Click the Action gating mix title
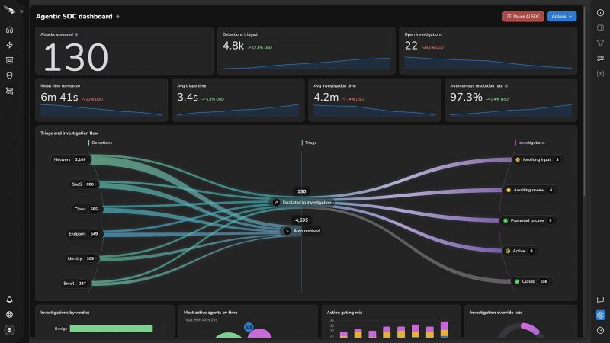610x343 pixels. pos(345,313)
